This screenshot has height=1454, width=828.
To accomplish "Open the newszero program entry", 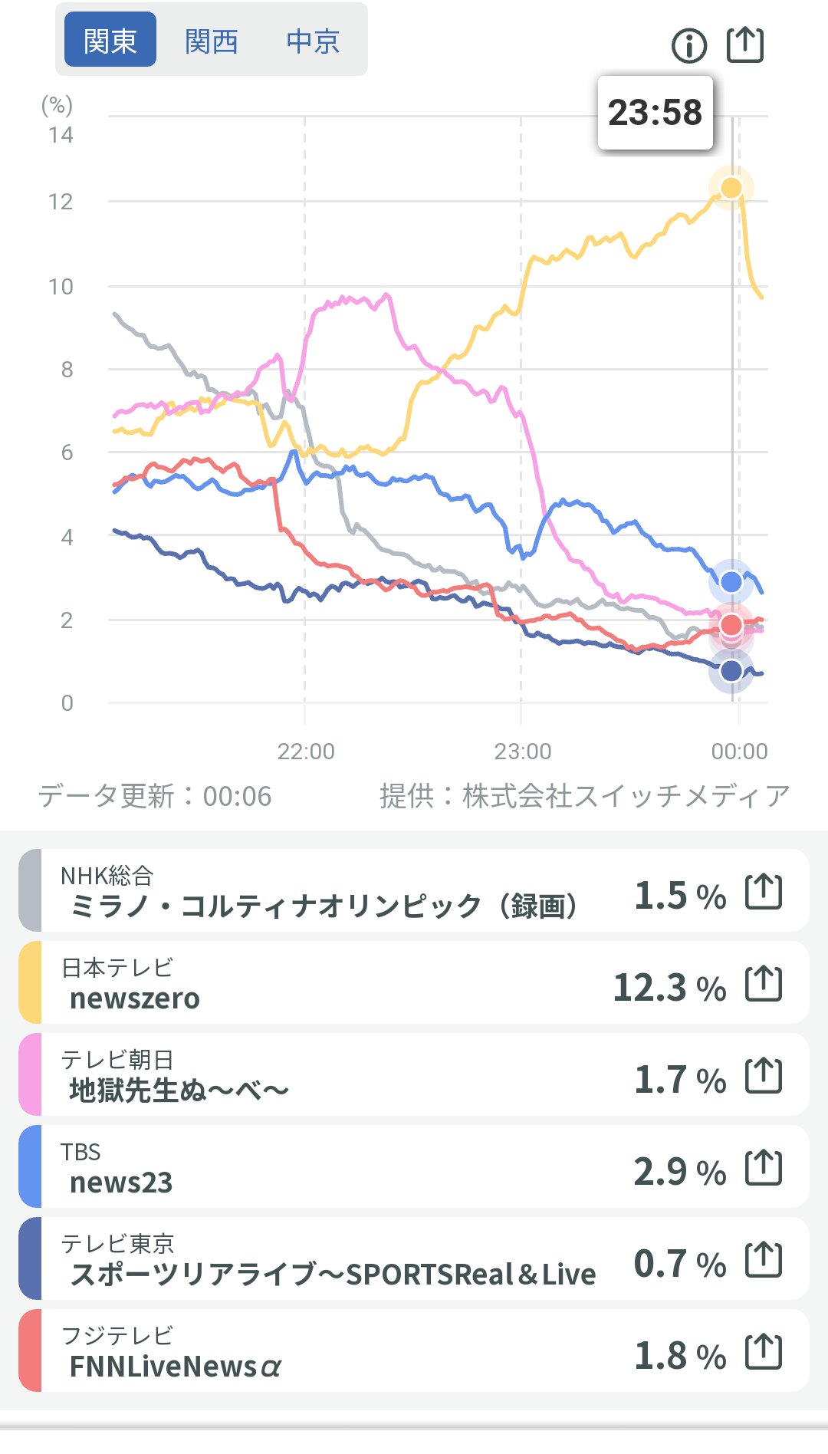I will pos(135,998).
